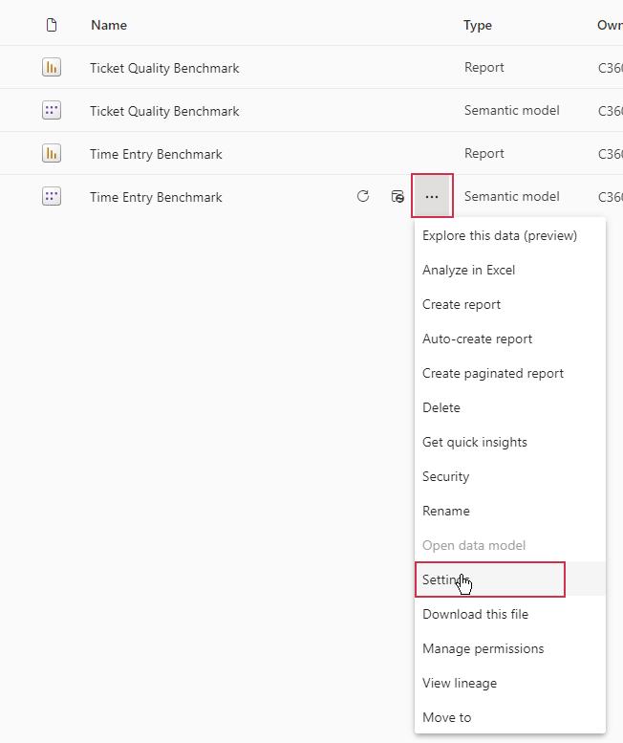The height and width of the screenshot is (743, 623).
Task: Select View lineage menu entry
Action: click(460, 684)
